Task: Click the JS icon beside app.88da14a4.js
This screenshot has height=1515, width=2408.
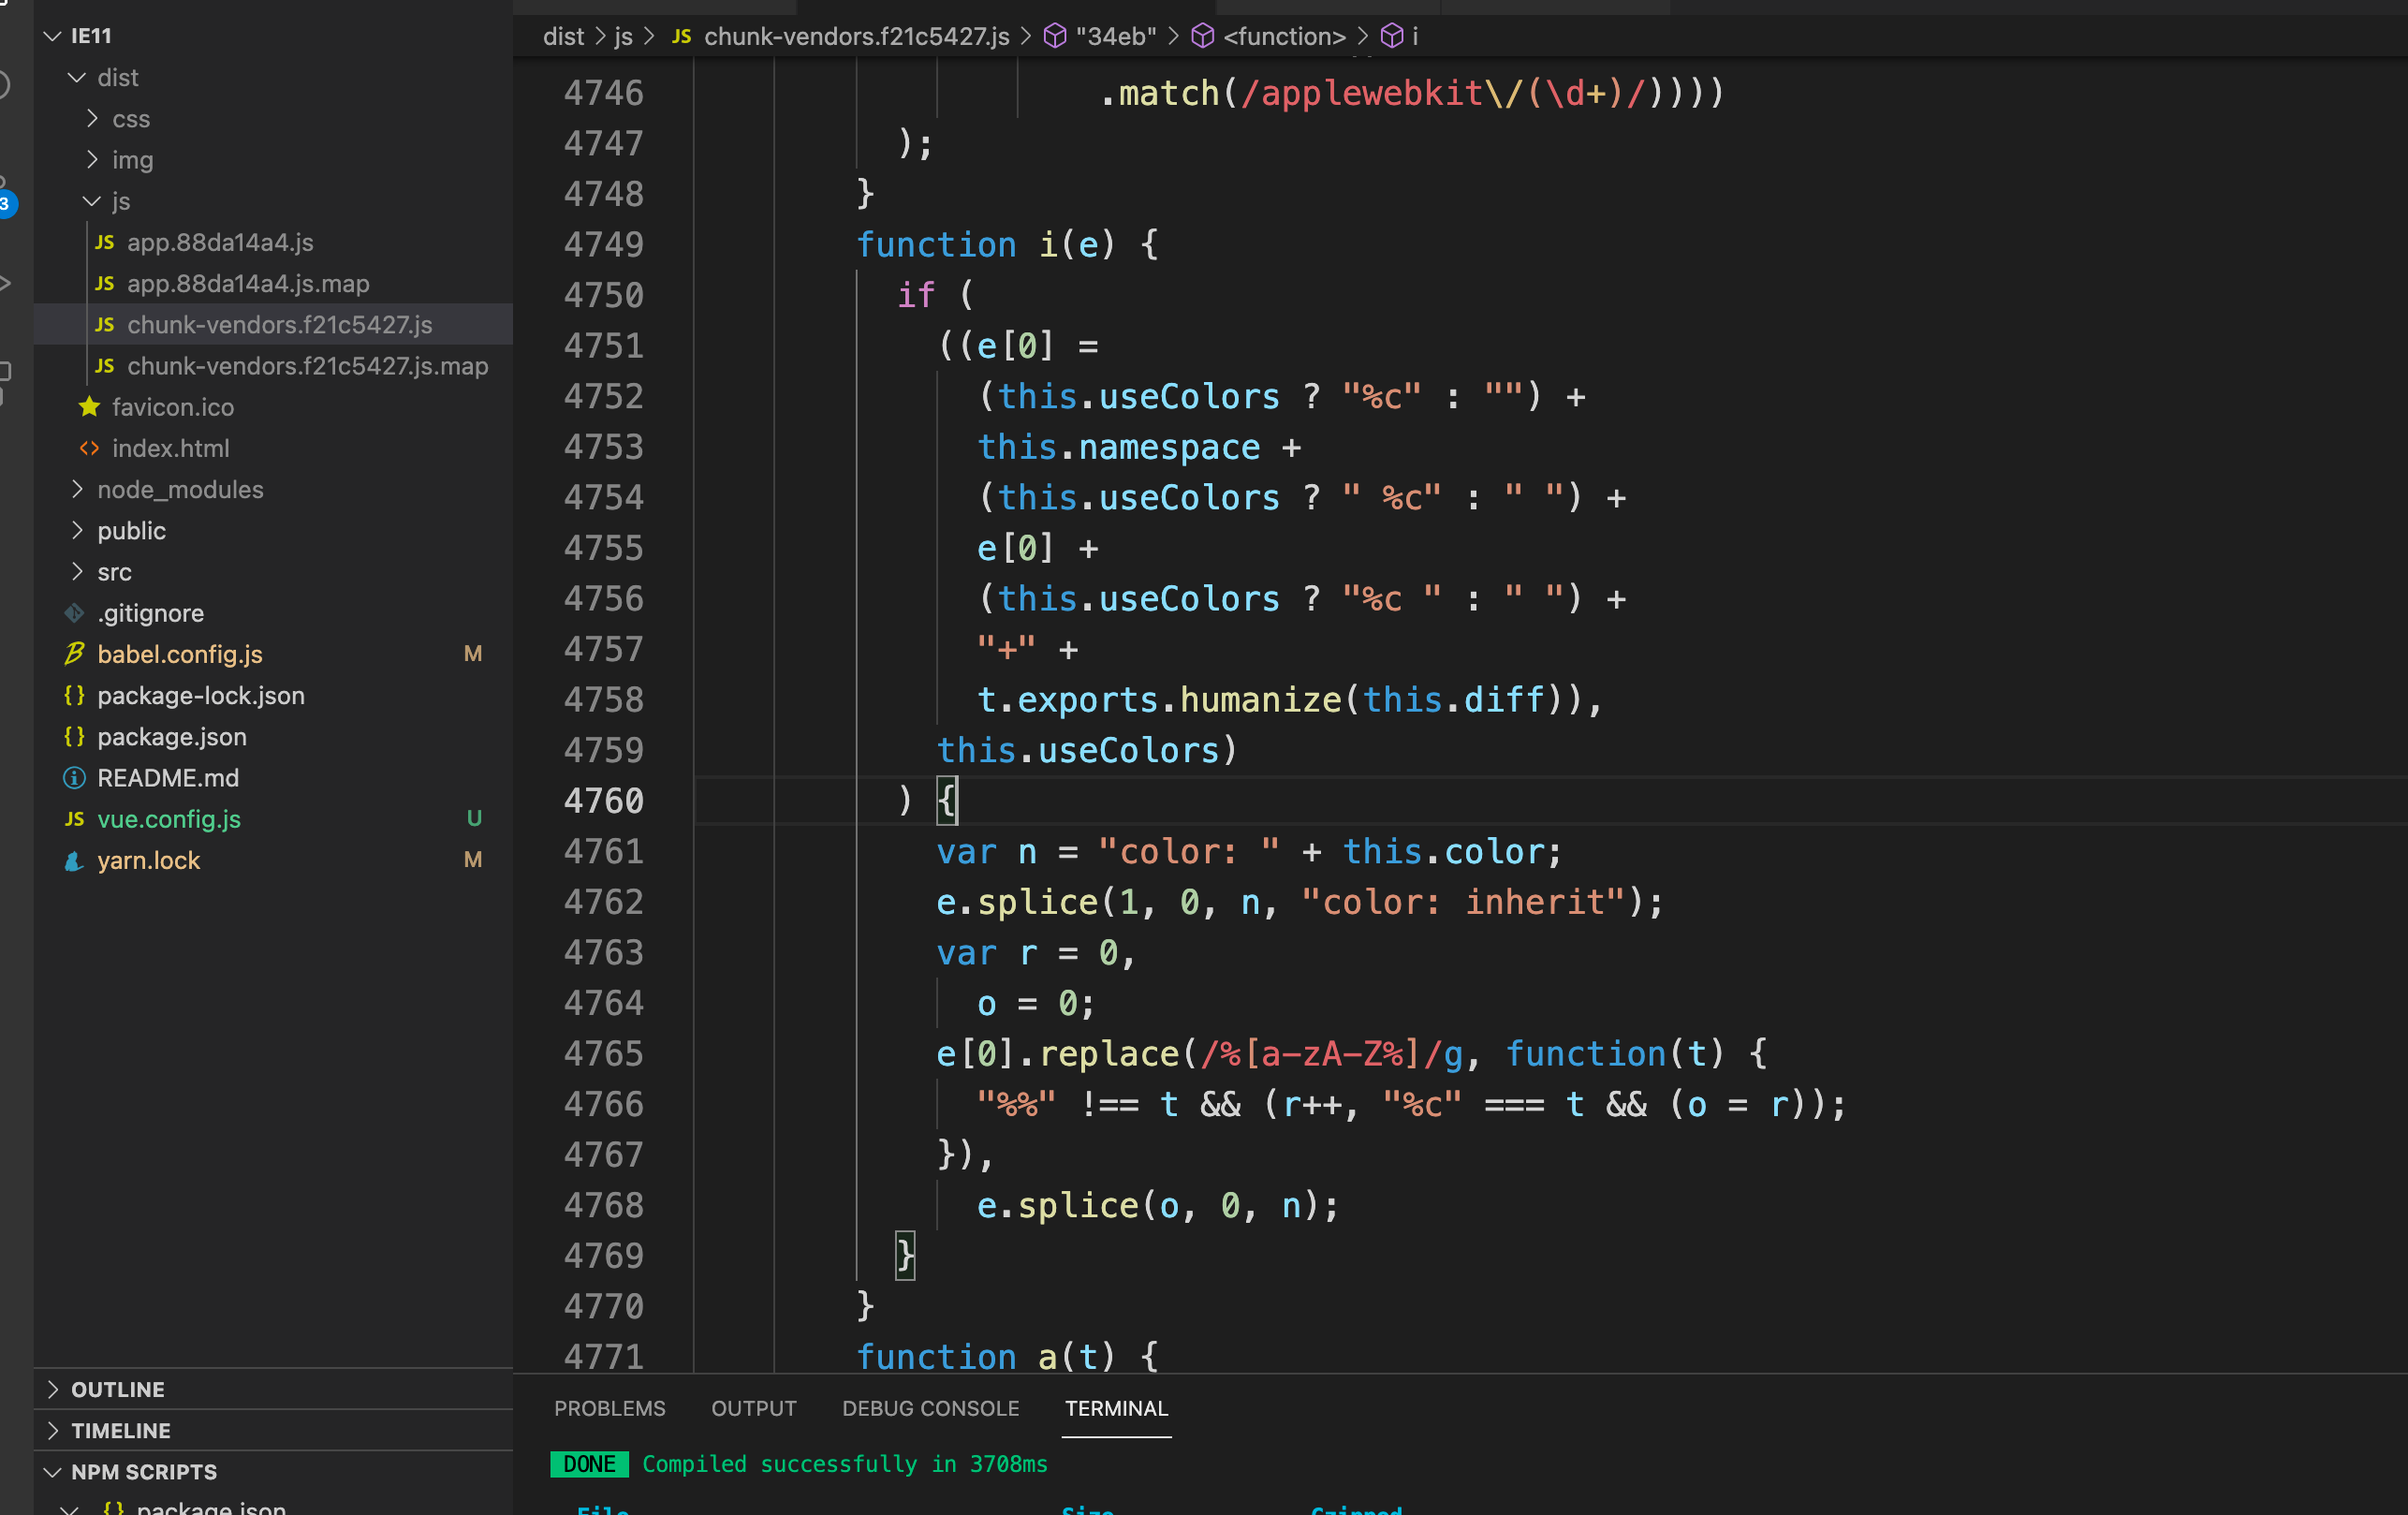Action: (104, 242)
